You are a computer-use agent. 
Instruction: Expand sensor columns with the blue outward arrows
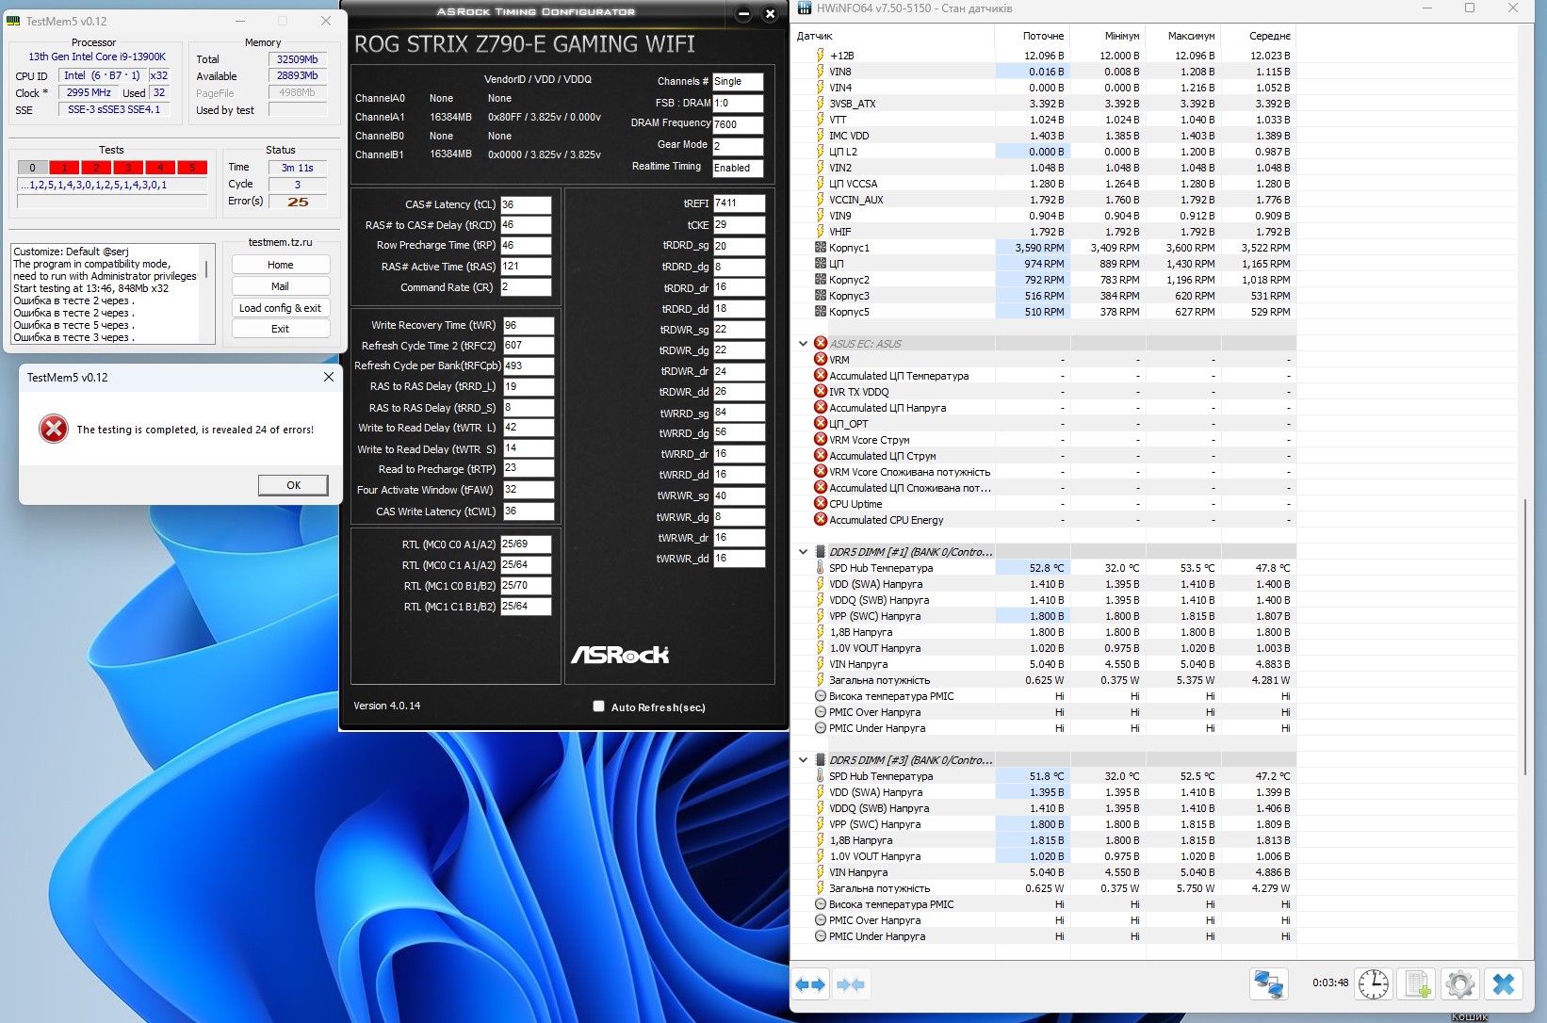pyautogui.click(x=810, y=984)
